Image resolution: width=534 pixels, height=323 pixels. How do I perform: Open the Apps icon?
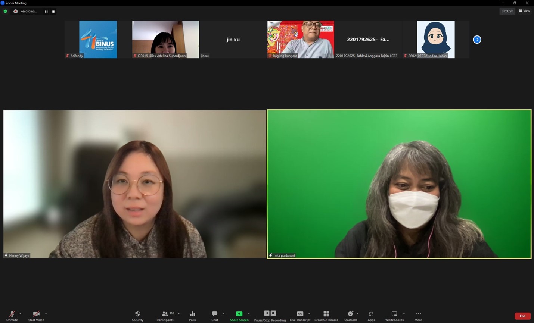tap(371, 314)
